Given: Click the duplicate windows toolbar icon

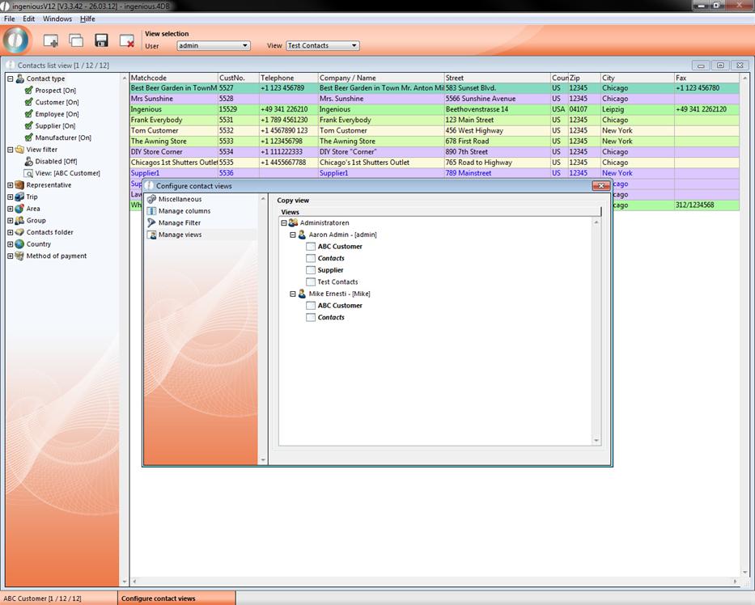Looking at the screenshot, I should click(x=76, y=40).
